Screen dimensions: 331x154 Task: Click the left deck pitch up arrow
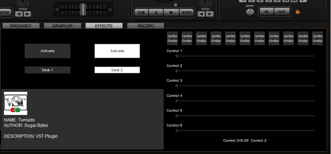pyautogui.click(x=27, y=14)
